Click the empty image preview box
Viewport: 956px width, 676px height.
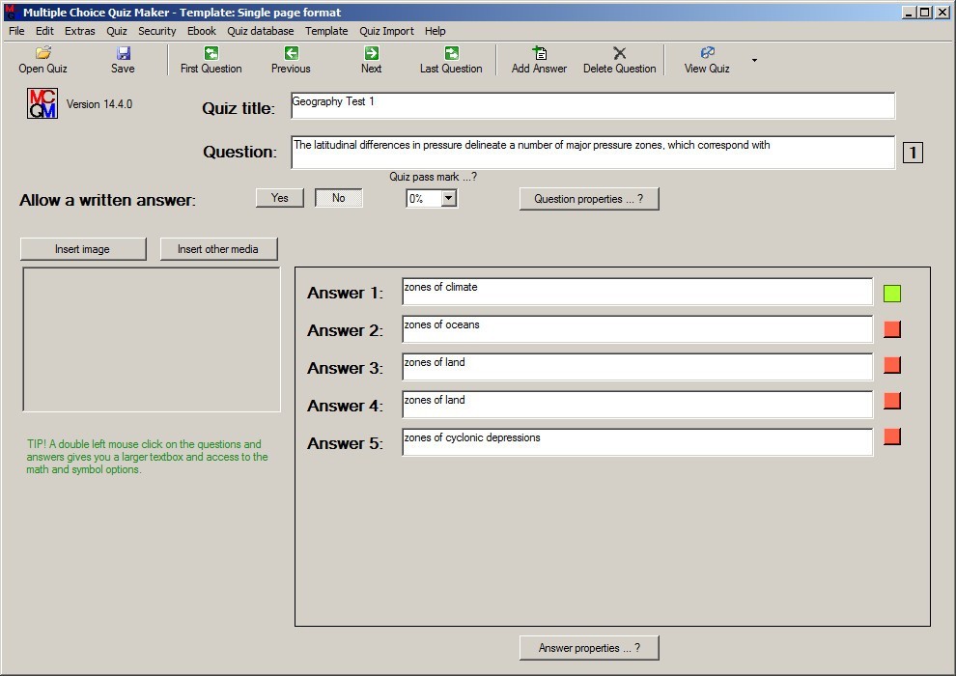tap(152, 340)
